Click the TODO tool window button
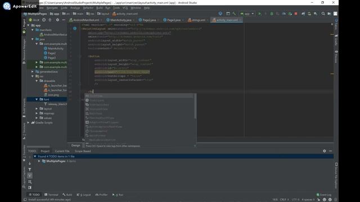Viewport: 360px width, 202px height. click(34, 195)
